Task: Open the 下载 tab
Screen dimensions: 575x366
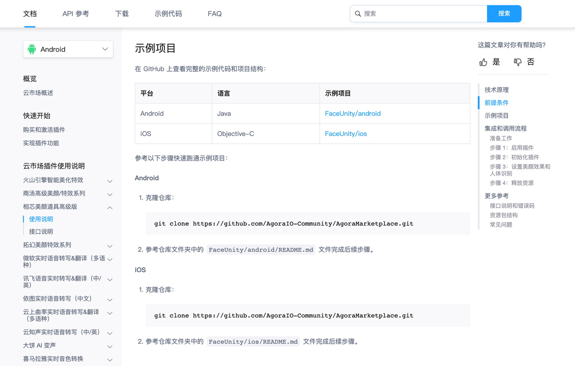Action: 122,14
